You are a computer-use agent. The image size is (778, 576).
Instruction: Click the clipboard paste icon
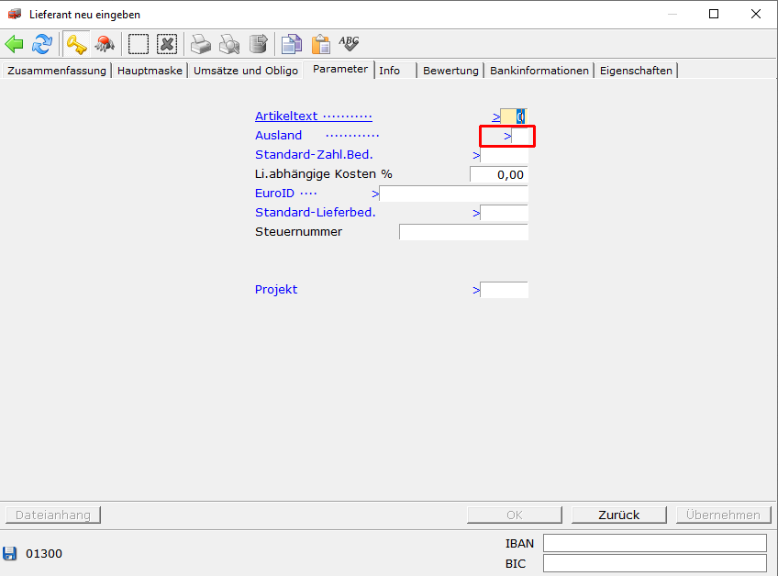click(320, 44)
